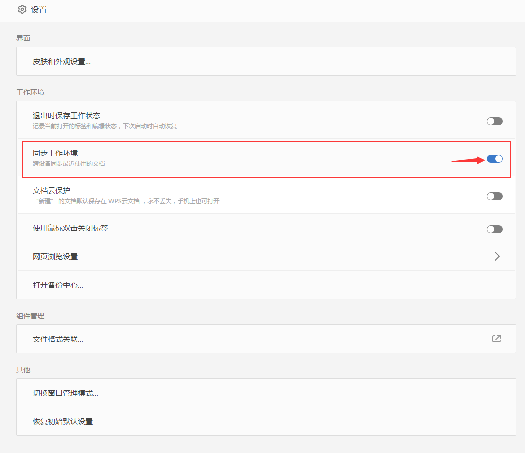Click description mentioning WPS云文档
This screenshot has height=453, width=525.
coord(127,201)
